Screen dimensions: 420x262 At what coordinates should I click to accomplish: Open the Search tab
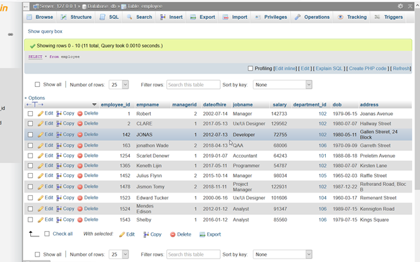click(139, 17)
